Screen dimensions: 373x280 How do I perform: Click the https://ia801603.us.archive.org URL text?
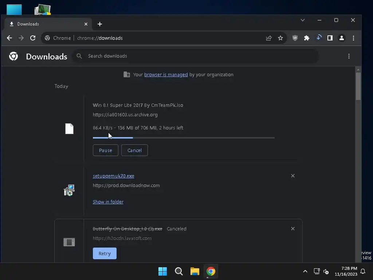coord(125,114)
